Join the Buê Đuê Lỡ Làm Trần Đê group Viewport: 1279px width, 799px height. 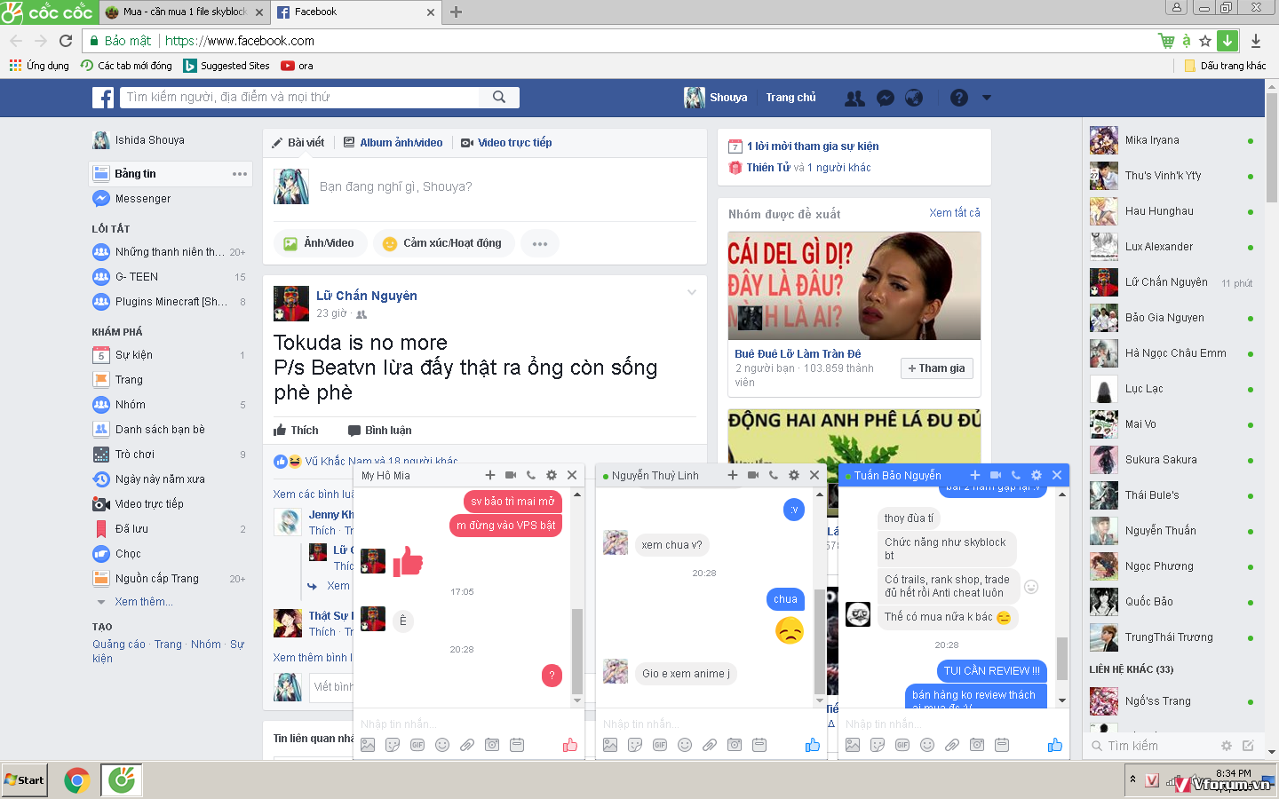point(936,368)
